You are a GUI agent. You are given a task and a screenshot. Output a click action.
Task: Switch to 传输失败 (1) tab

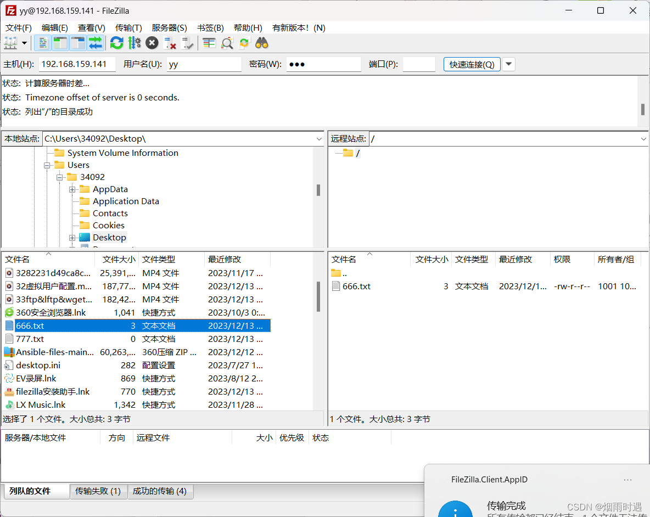click(x=98, y=491)
